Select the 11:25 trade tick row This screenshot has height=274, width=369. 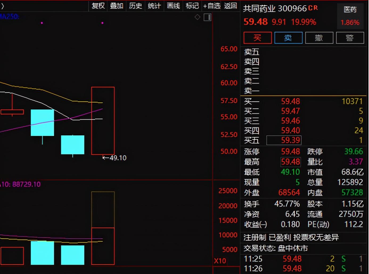pyautogui.click(x=304, y=259)
